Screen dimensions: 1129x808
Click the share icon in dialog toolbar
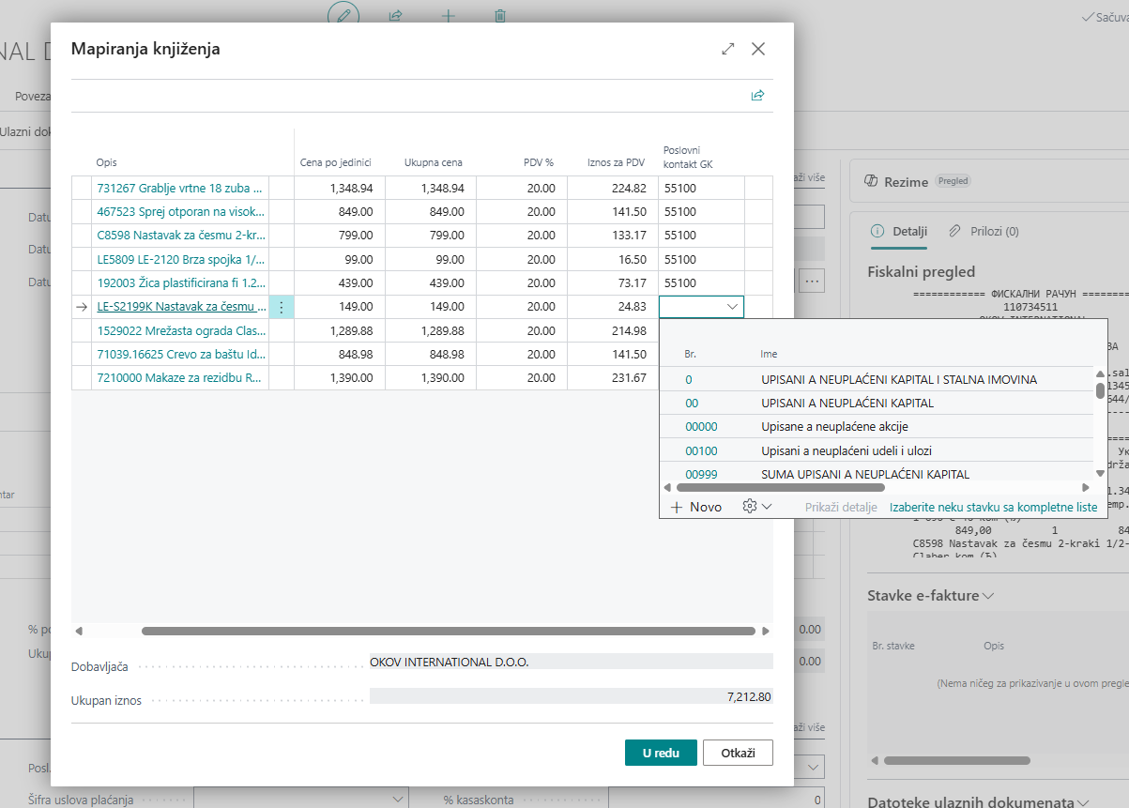click(757, 96)
